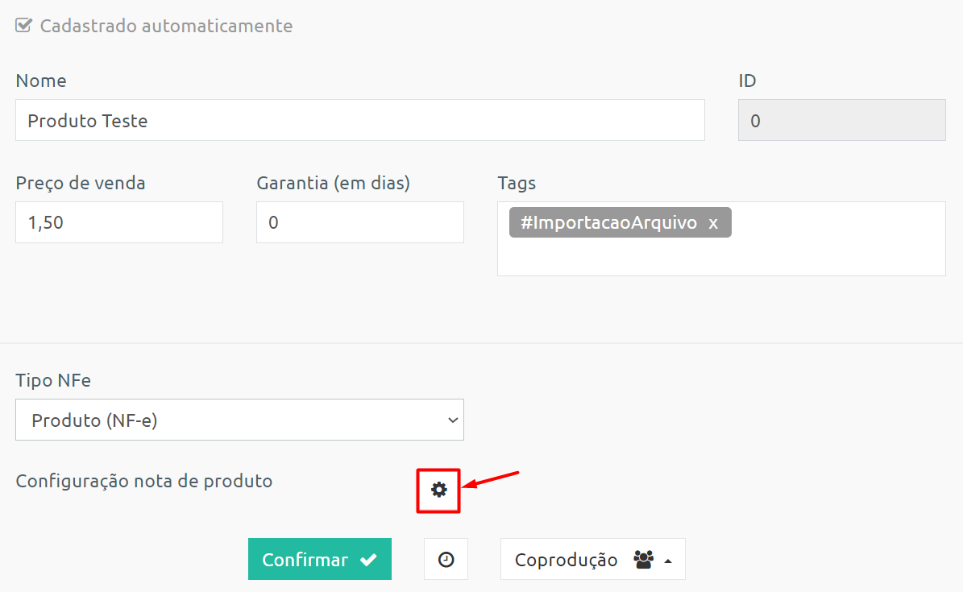Click the clock history icon button
This screenshot has width=963, height=592.
pos(446,560)
